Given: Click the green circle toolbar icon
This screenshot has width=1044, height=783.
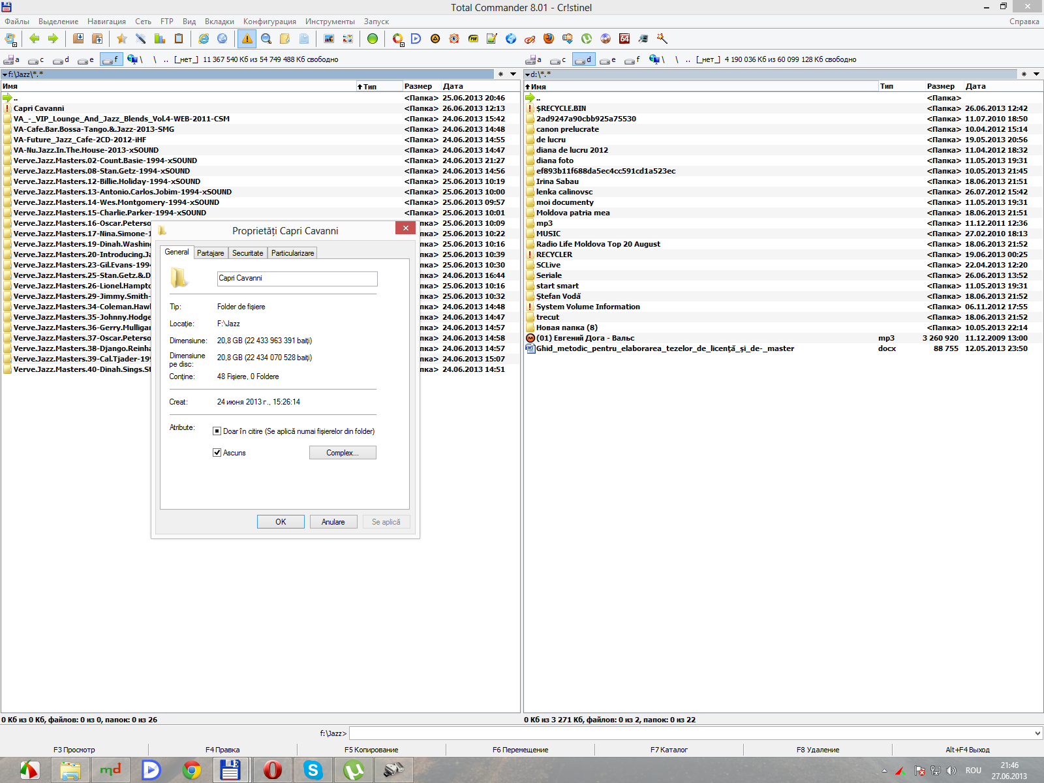Looking at the screenshot, I should pos(372,38).
